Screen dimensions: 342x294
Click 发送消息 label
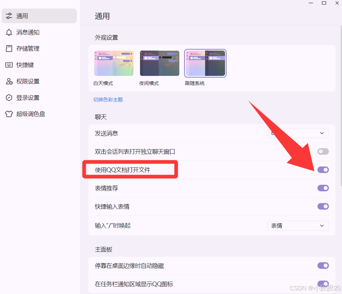coord(106,133)
